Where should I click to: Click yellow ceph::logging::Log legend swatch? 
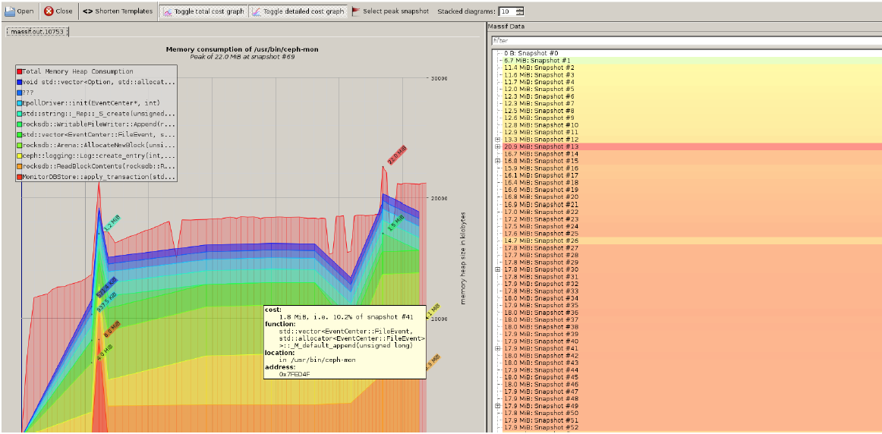pos(20,156)
